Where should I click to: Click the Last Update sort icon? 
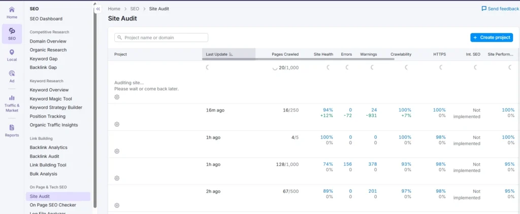[x=231, y=54]
